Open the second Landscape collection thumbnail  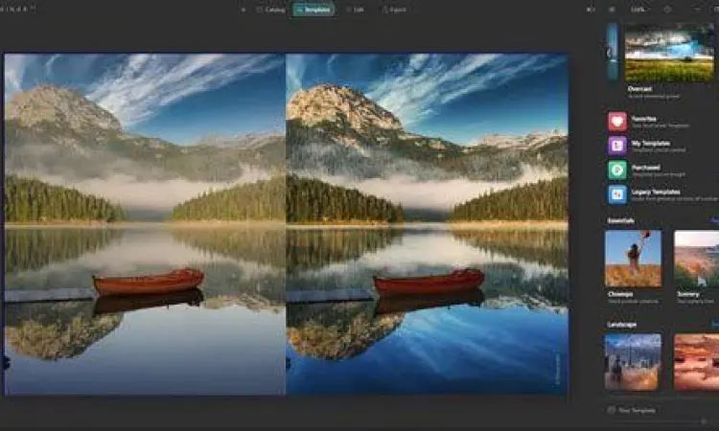coord(697,362)
